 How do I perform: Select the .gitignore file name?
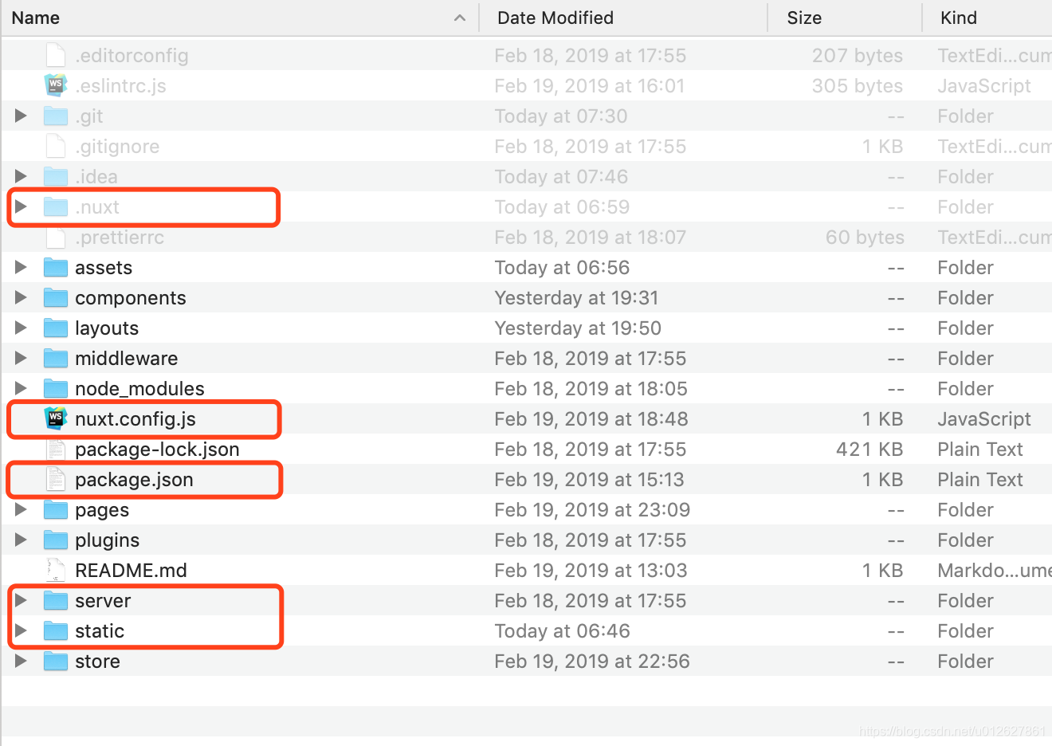(x=117, y=147)
